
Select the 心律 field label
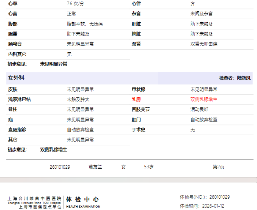(136, 4)
